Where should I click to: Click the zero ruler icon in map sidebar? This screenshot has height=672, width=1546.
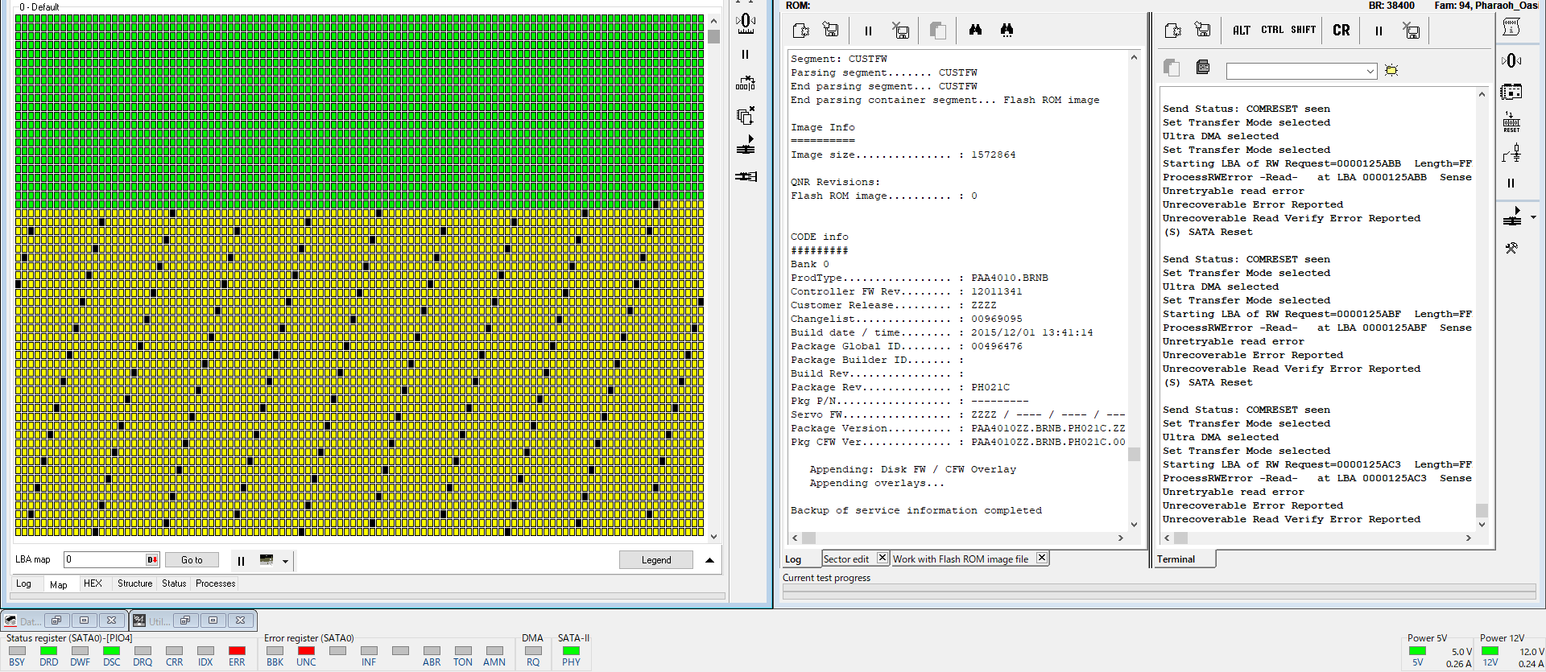pyautogui.click(x=746, y=23)
